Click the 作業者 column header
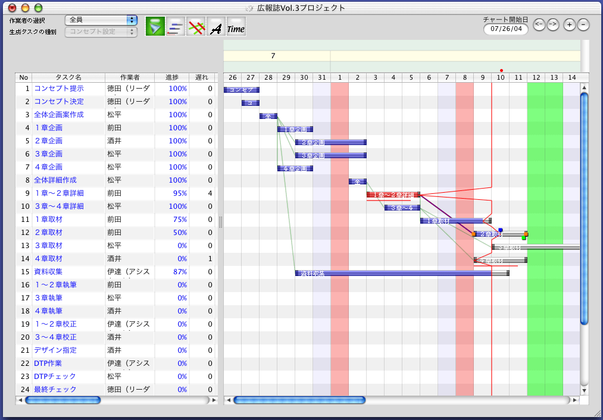603x420 pixels. [x=130, y=77]
